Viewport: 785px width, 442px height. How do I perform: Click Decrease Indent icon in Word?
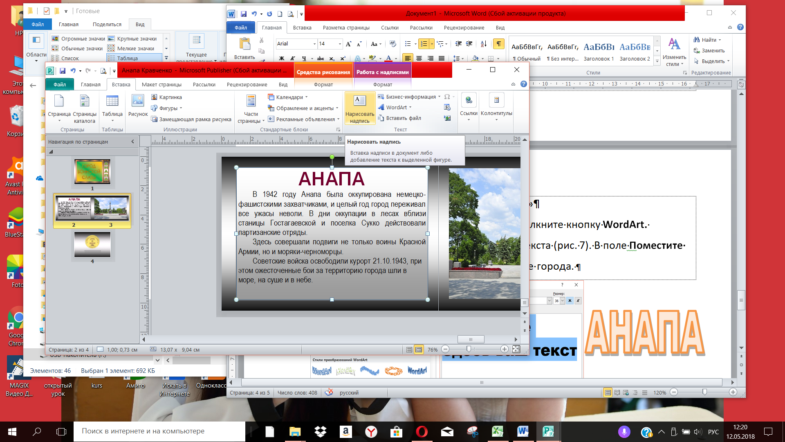tap(458, 44)
